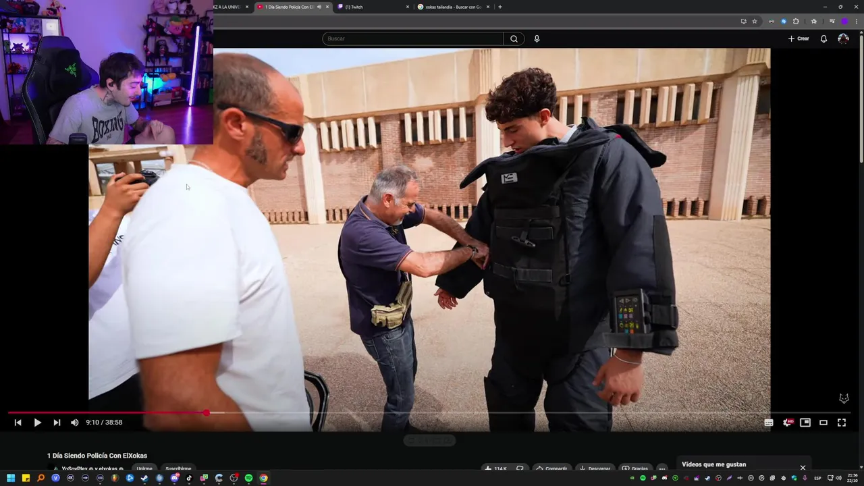Click the fox watermark on video
This screenshot has height=486, width=864.
click(x=844, y=399)
